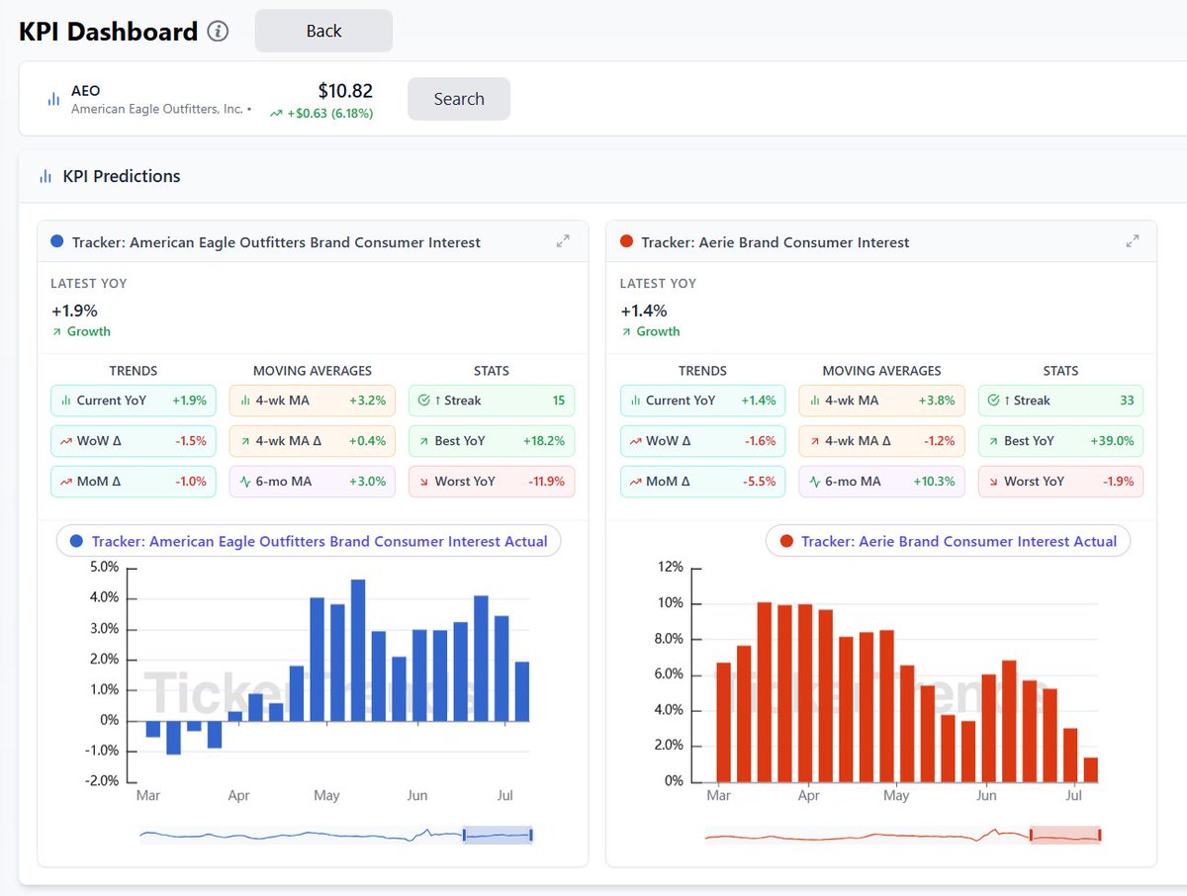Click the red dot before Aerie tracker title
The height and width of the screenshot is (896, 1187).
(626, 241)
